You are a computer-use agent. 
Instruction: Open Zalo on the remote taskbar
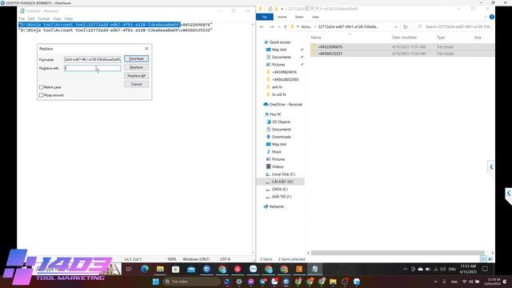[253, 269]
